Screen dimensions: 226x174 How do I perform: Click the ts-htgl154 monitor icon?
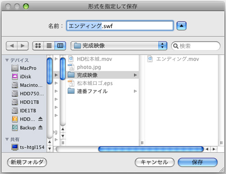[15, 147]
